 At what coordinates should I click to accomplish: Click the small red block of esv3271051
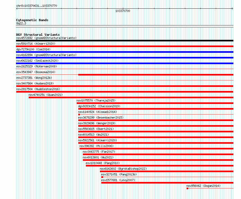click(x=102, y=177)
